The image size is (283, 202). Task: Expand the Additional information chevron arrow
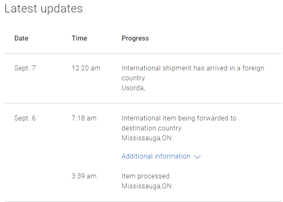(x=197, y=157)
